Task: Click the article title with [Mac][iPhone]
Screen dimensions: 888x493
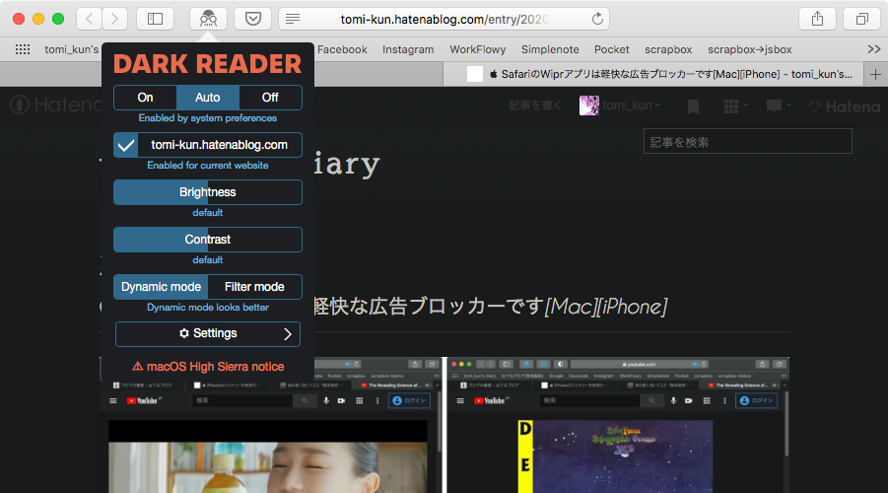Action: pos(490,307)
